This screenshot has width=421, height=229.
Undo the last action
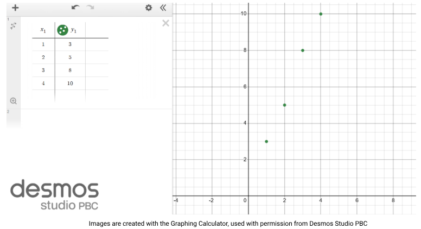[75, 8]
